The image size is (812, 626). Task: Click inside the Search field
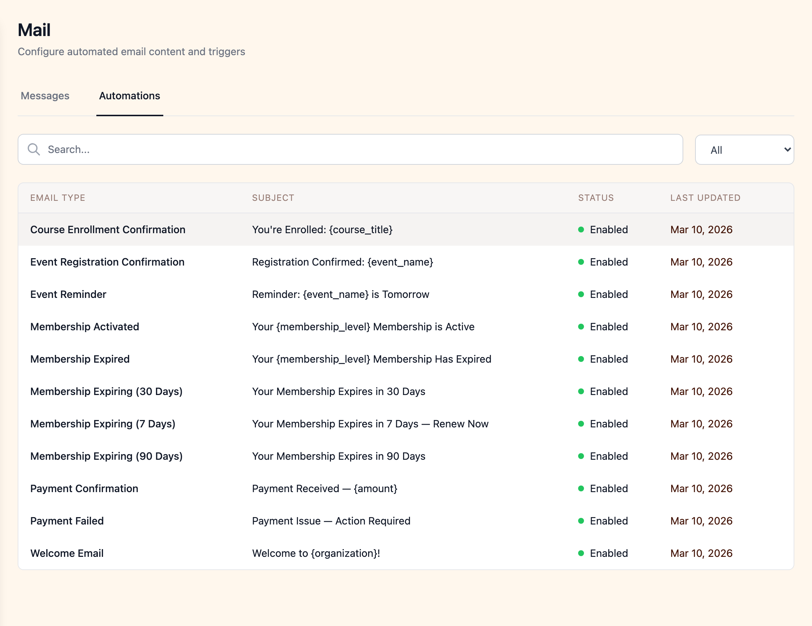[223, 149]
